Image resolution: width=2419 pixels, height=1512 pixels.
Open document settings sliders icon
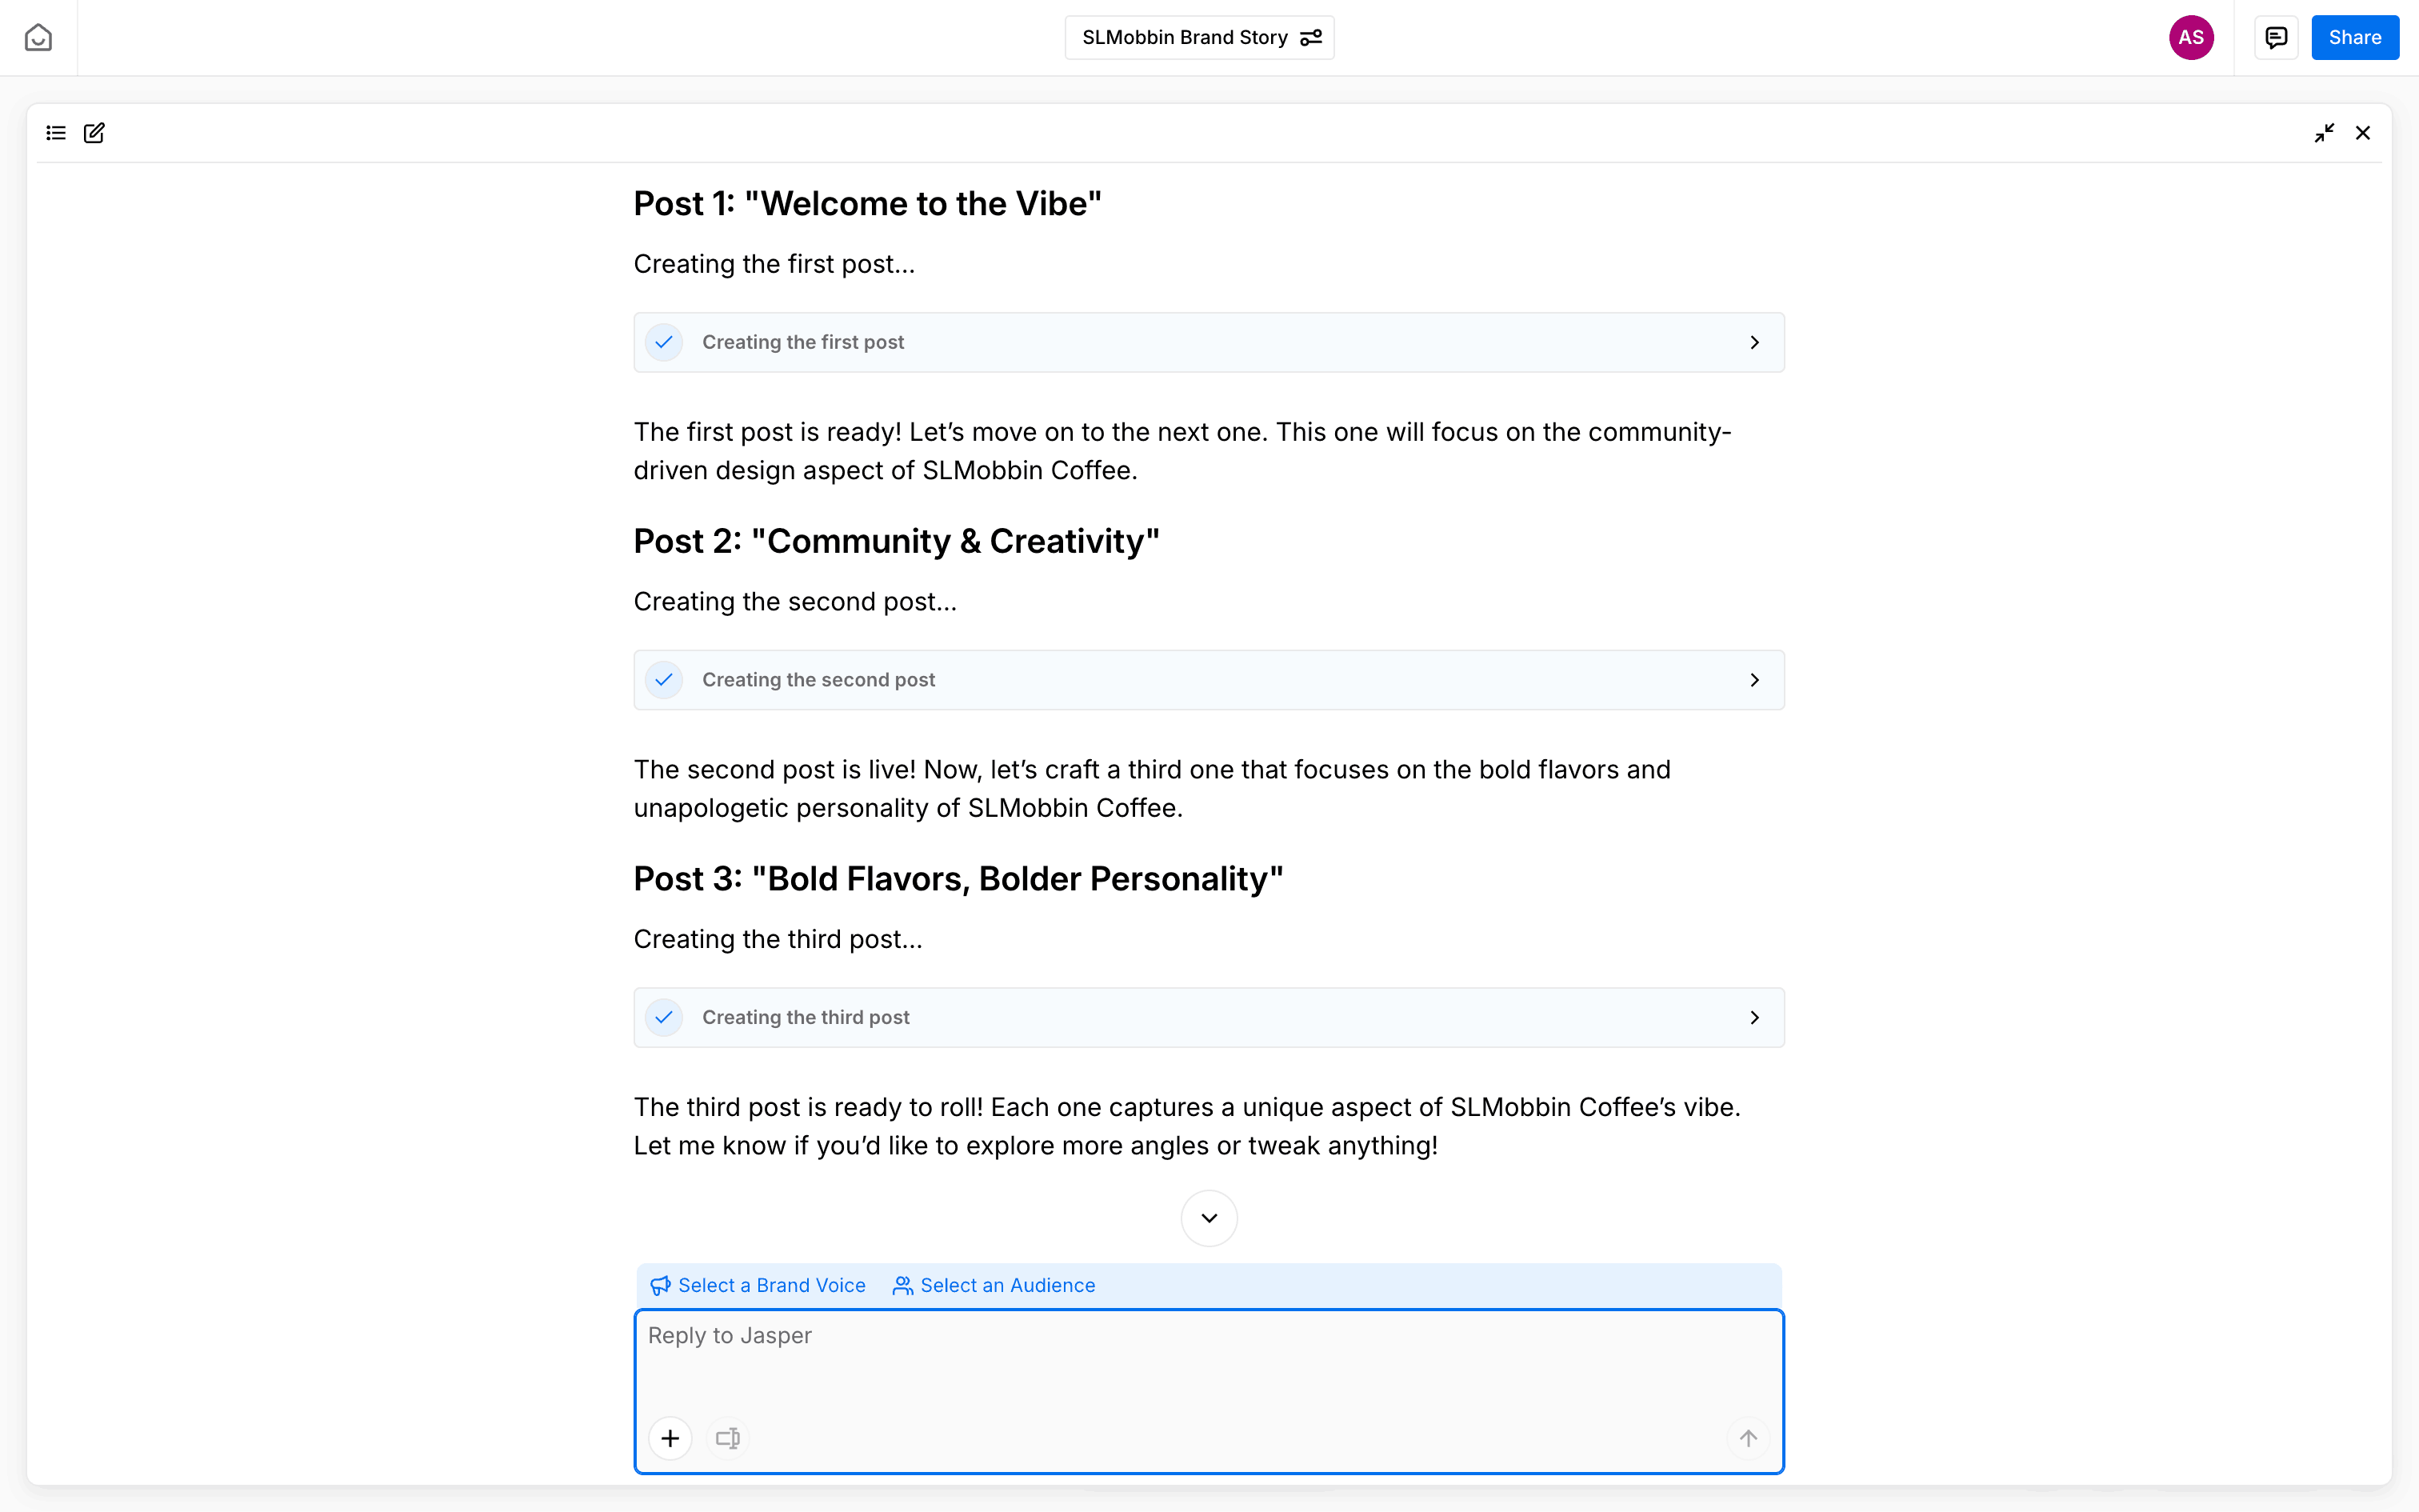[x=1310, y=38]
